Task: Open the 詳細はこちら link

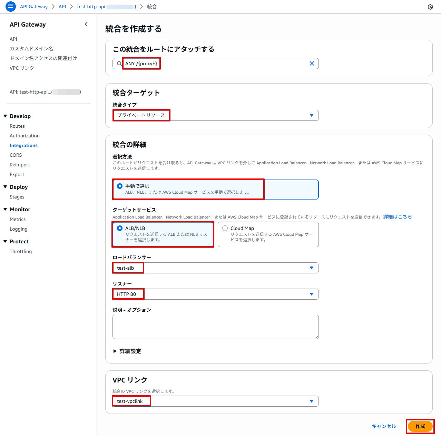Action: coord(398,217)
